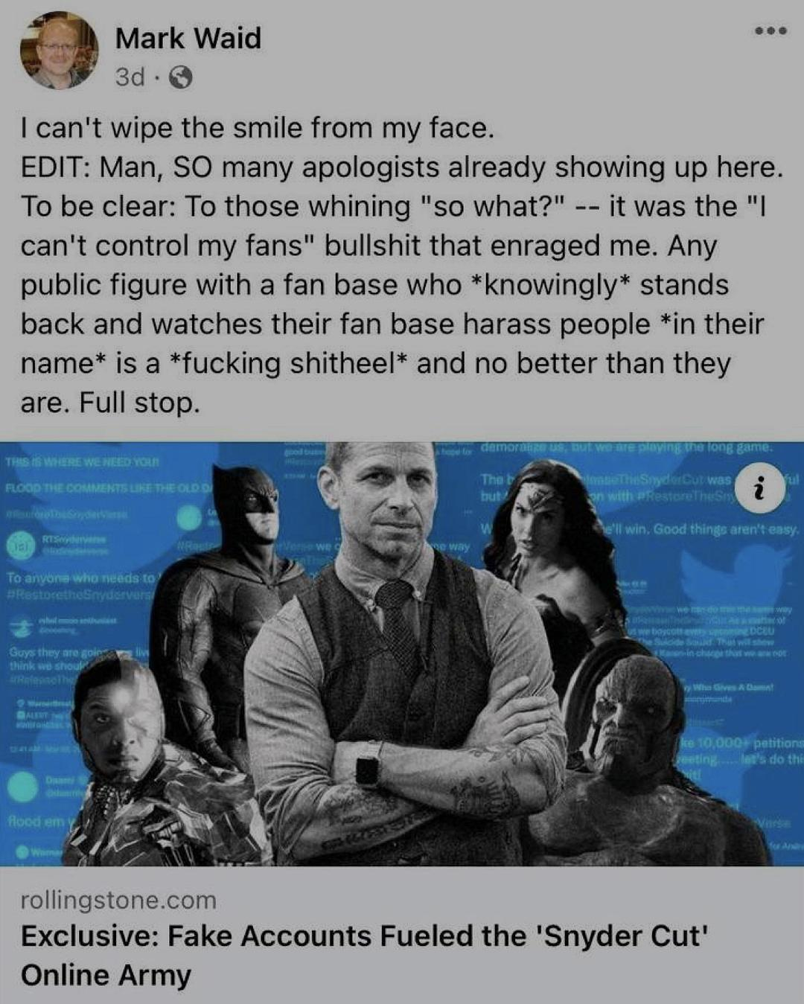Open Mark Waid's profile name link
804x1004 pixels.
(188, 37)
